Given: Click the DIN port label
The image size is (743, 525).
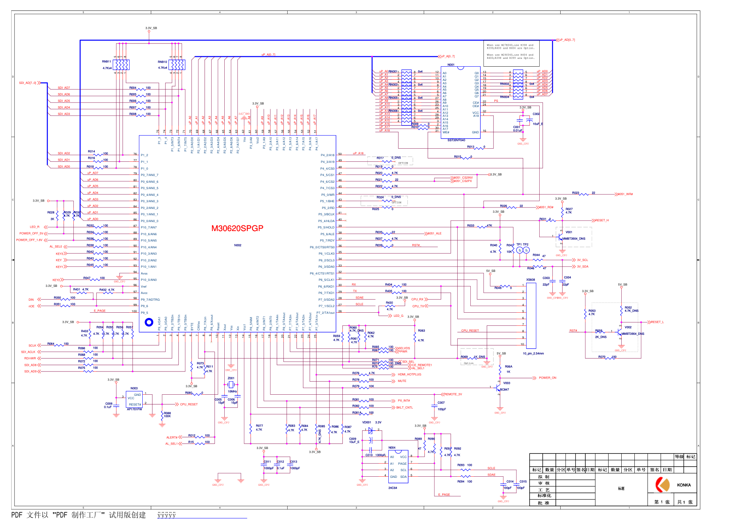Looking at the screenshot, I should tap(31, 300).
